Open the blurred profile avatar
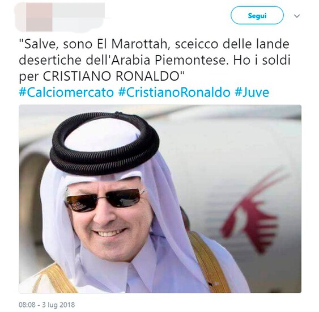Viewport: 319px width, 312px height. [34, 17]
